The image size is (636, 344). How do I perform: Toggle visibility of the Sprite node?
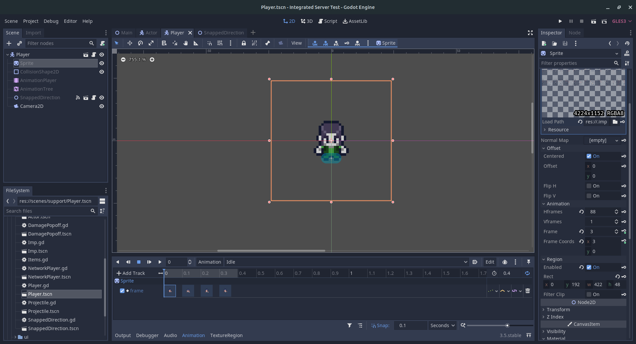(102, 63)
